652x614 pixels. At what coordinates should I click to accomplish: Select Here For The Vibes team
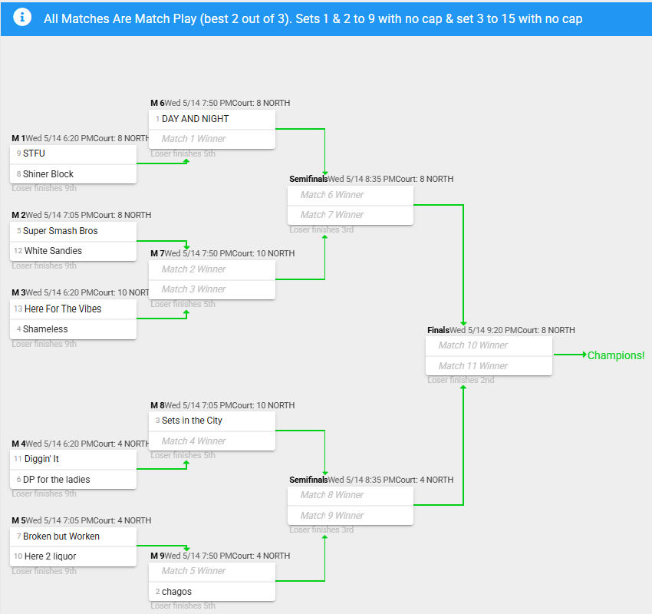click(73, 309)
